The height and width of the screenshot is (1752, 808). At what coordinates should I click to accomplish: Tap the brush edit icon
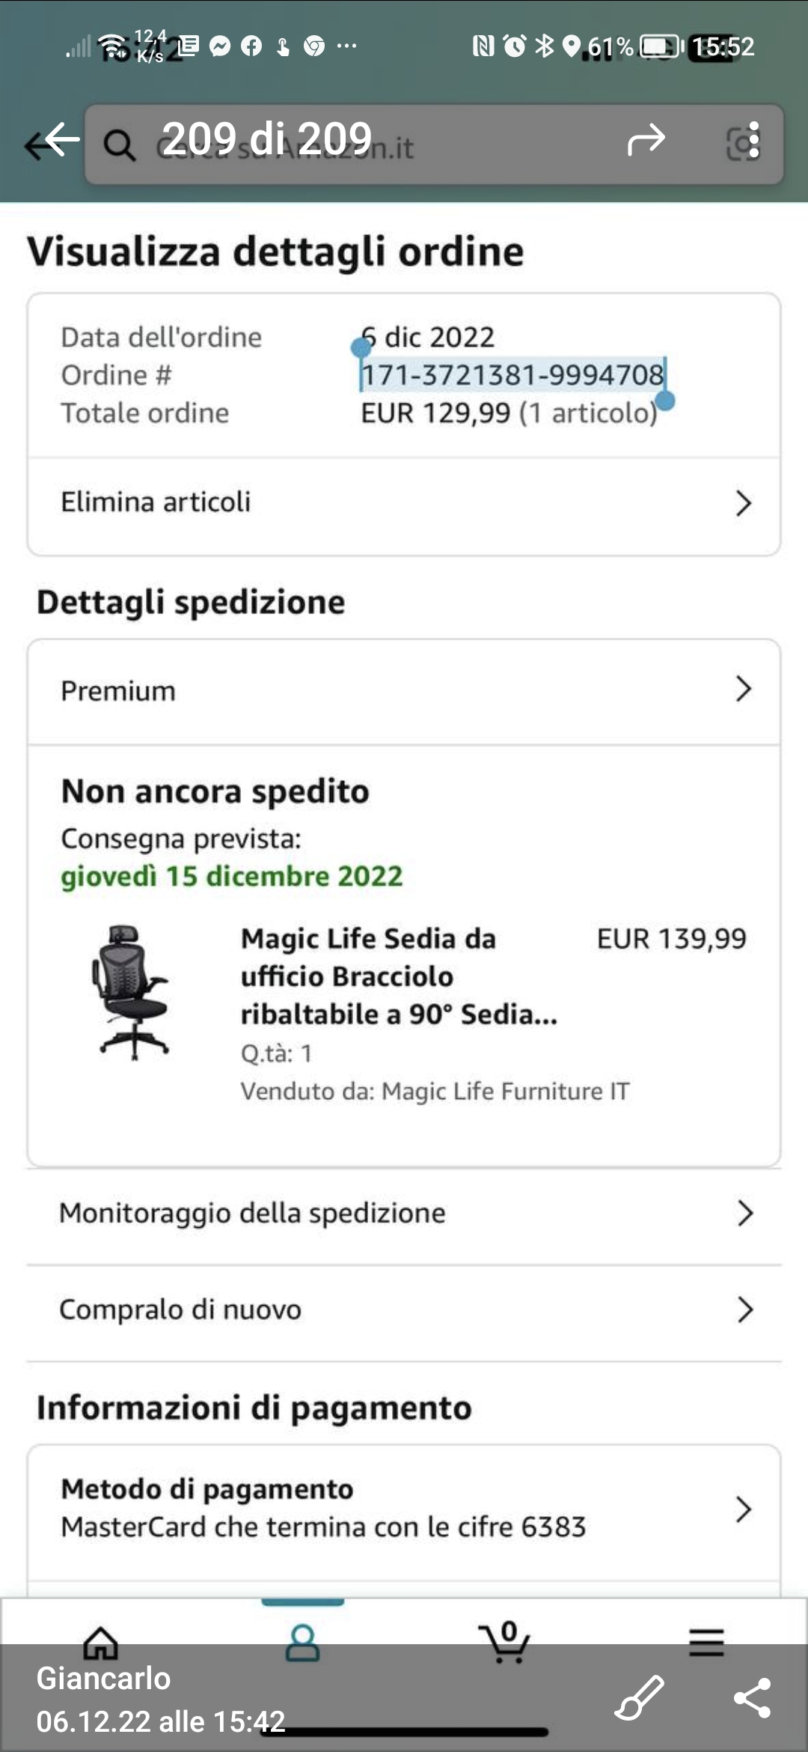(x=639, y=1697)
